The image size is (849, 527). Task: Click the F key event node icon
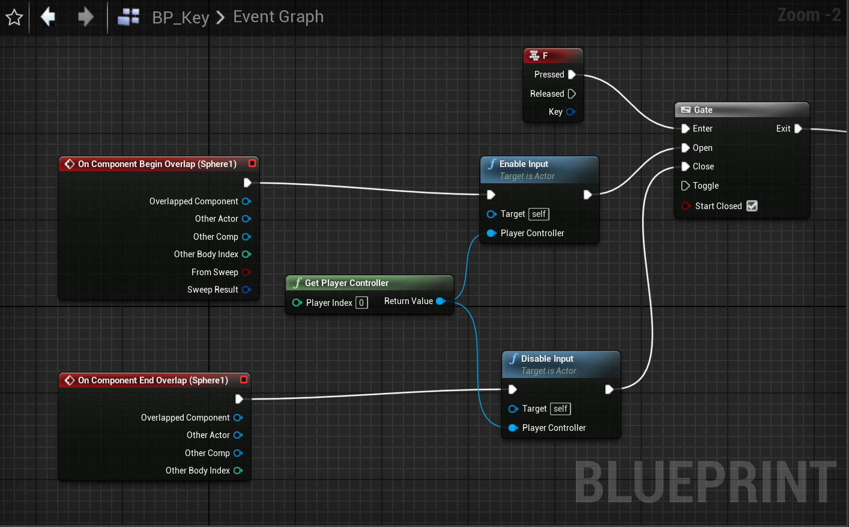coord(534,56)
